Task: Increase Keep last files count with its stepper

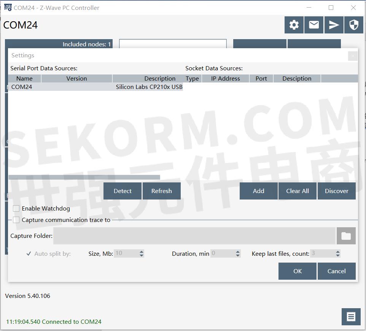Action: pyautogui.click(x=337, y=251)
